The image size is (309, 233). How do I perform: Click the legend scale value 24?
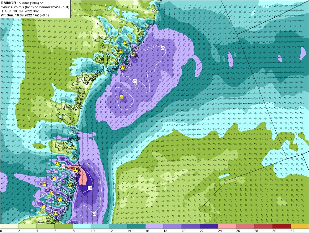click(x=220, y=231)
